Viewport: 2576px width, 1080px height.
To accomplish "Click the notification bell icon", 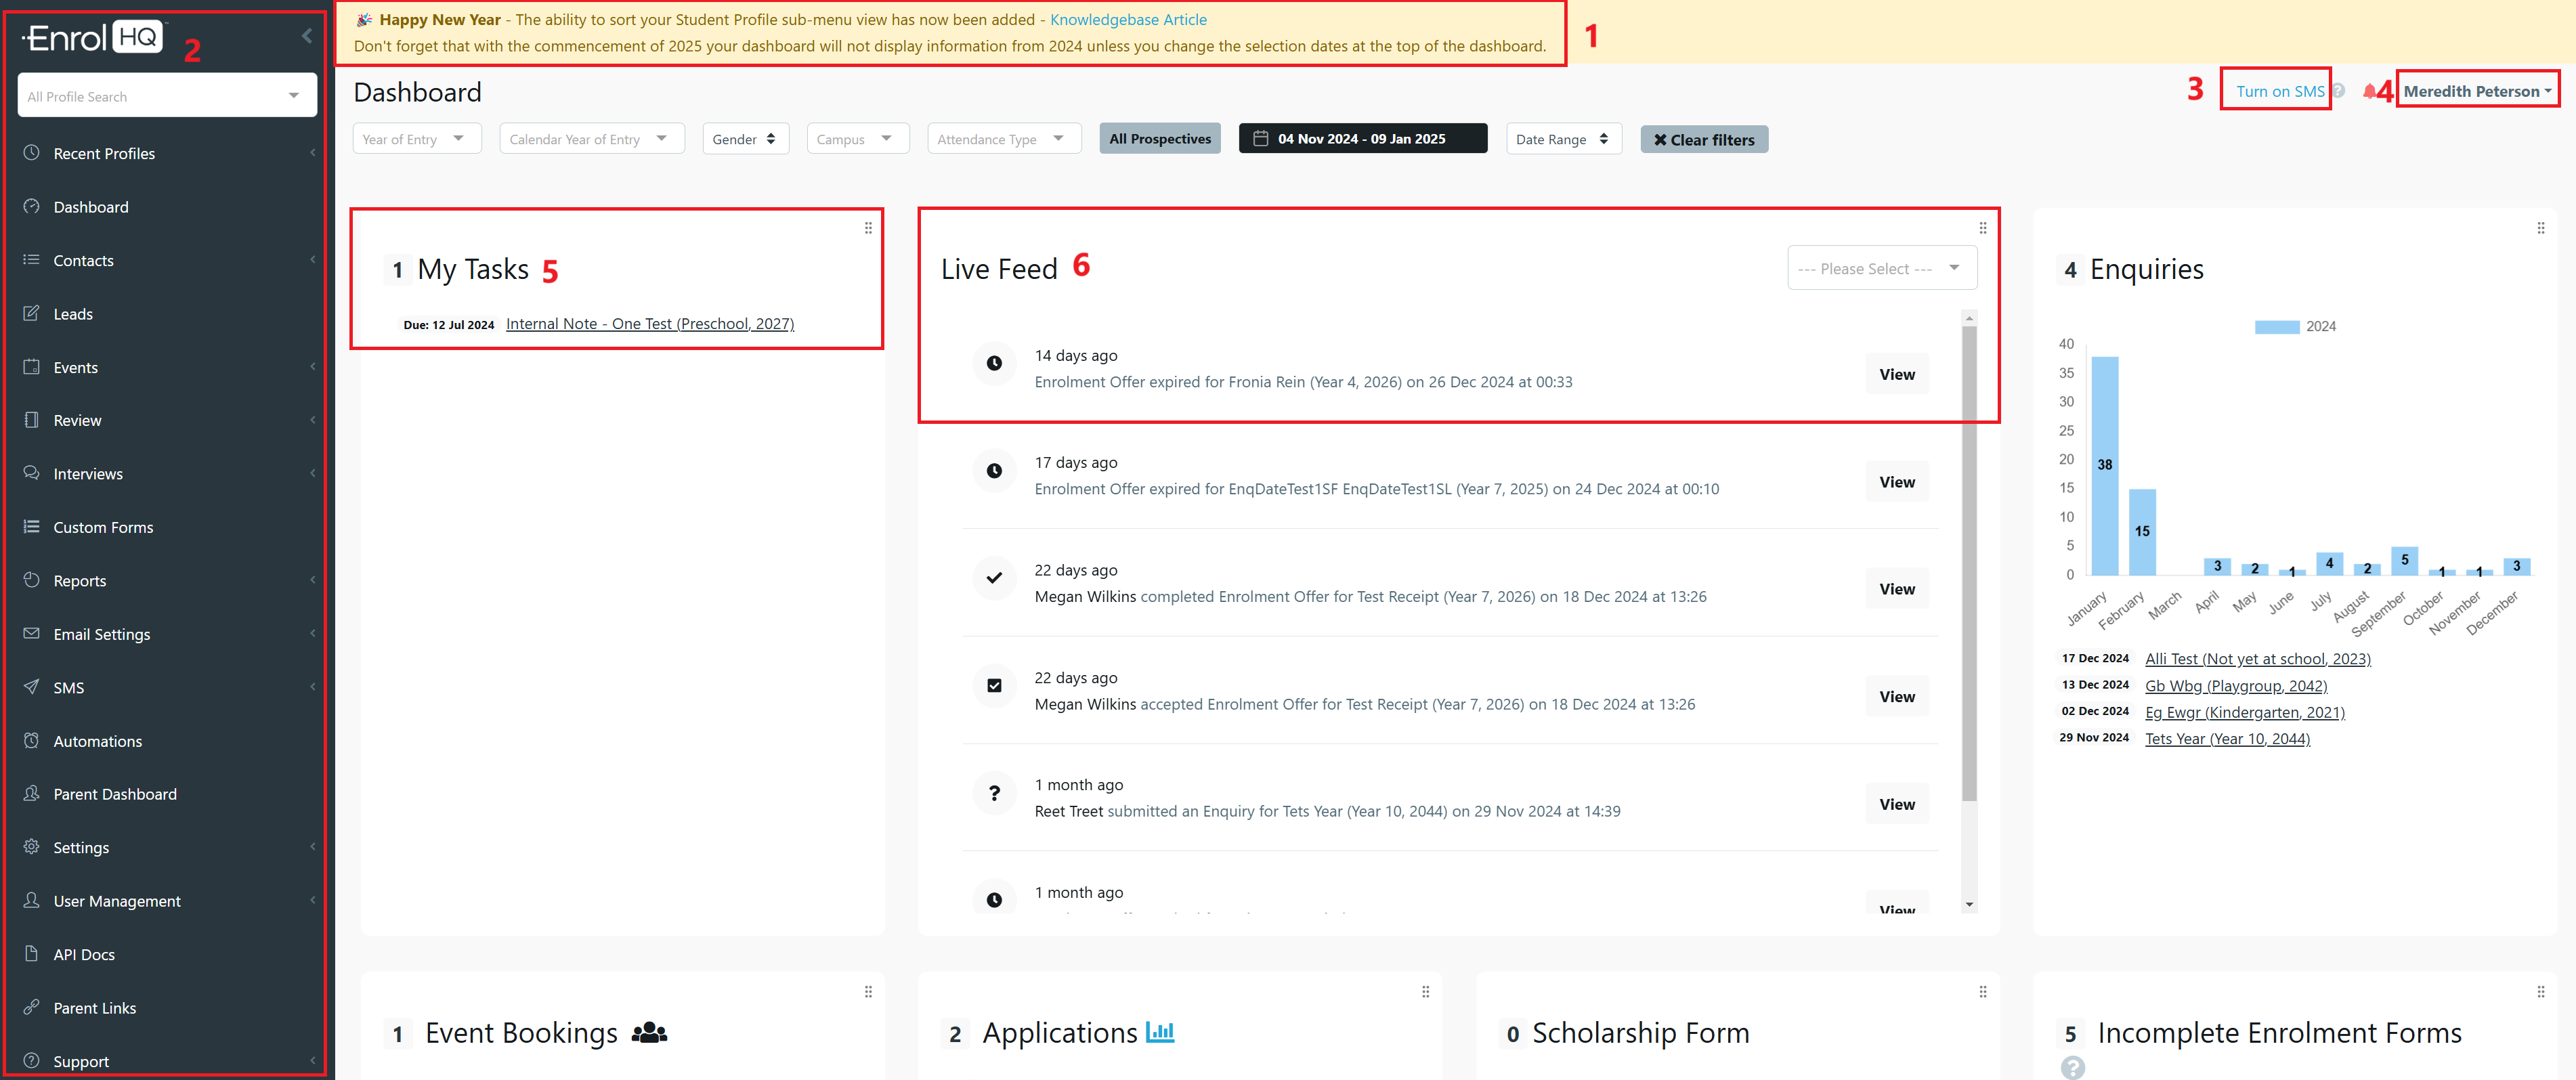I will point(2369,91).
